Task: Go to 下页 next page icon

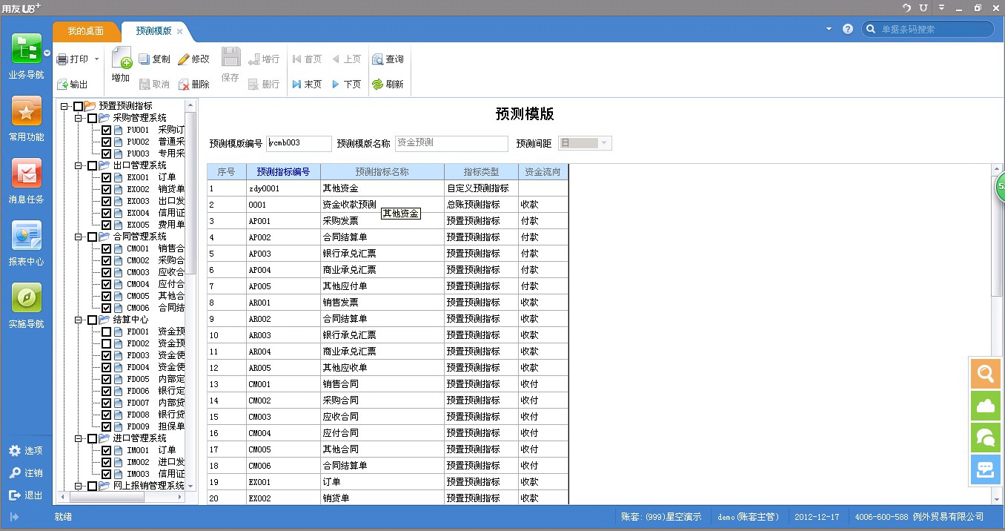Action: coord(336,85)
